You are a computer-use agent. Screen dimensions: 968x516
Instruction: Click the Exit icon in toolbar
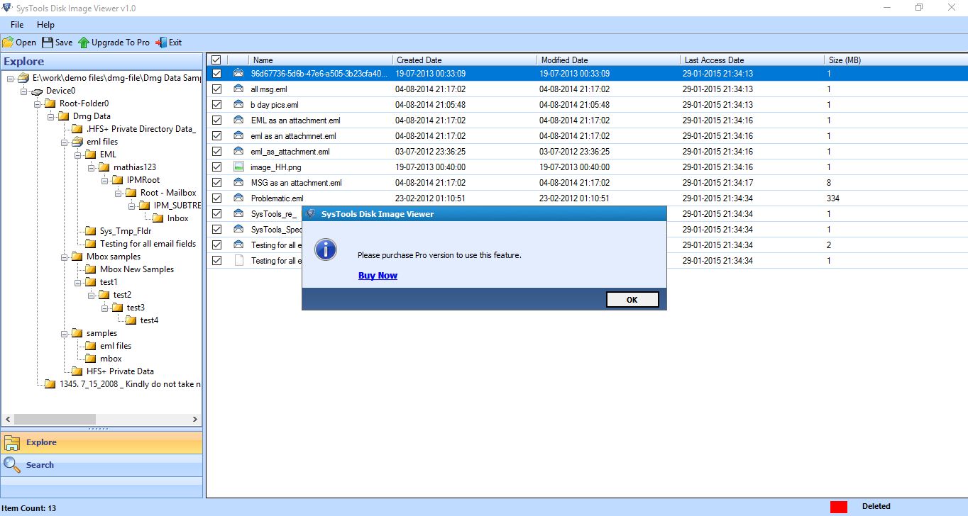coord(161,43)
